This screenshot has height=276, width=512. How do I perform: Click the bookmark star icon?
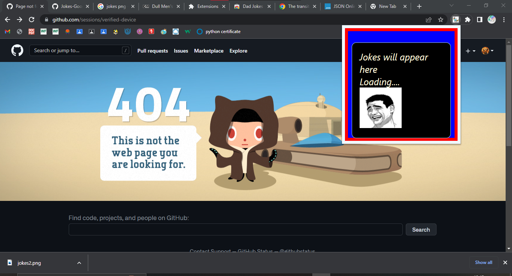click(x=441, y=20)
